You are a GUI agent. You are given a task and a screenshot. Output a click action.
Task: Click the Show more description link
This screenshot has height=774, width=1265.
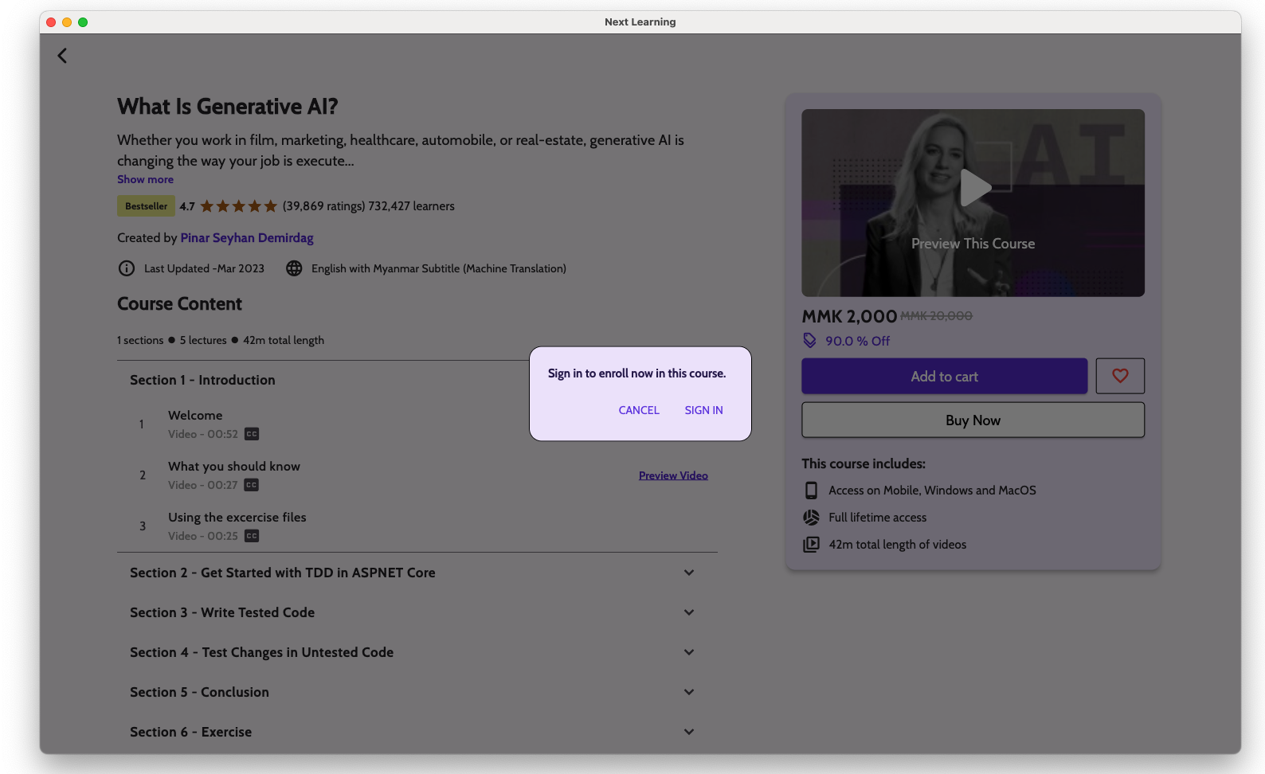pyautogui.click(x=145, y=180)
